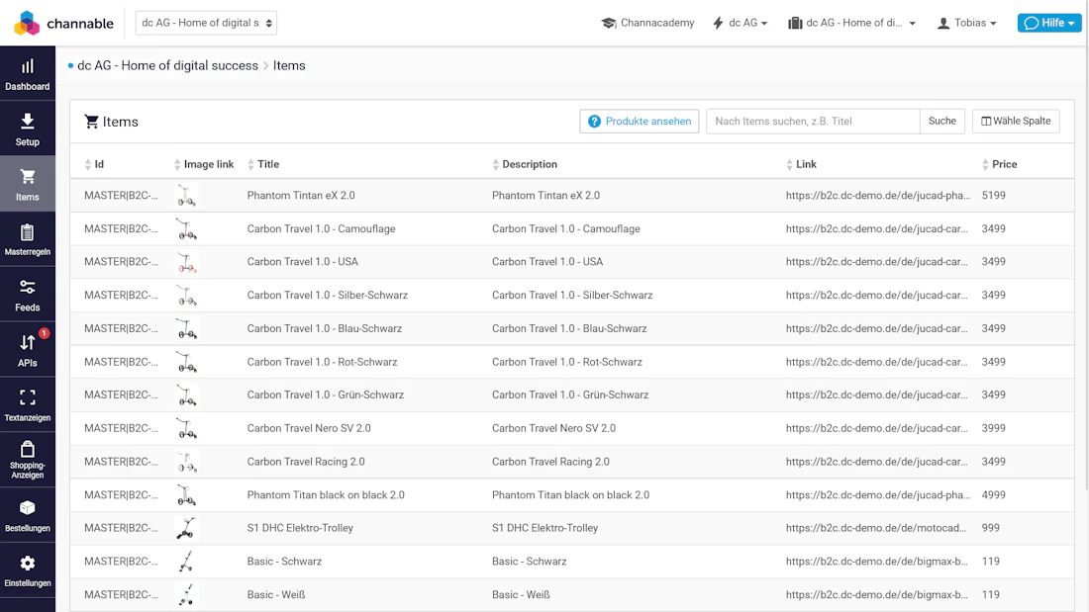
Task: Click the Produkte ansehen button
Action: click(639, 122)
